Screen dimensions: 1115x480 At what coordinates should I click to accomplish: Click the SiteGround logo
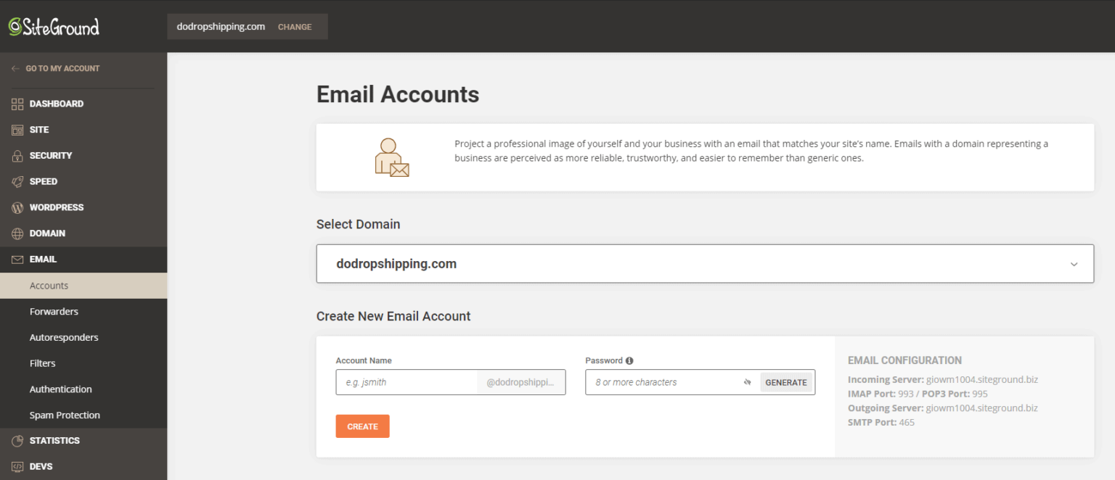(x=53, y=26)
